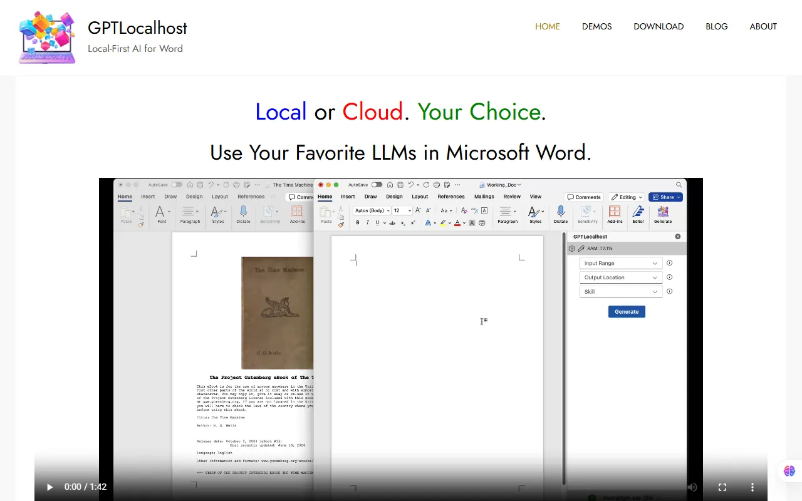
Task: Select the Mailings tab in Working_Doc
Action: (484, 197)
